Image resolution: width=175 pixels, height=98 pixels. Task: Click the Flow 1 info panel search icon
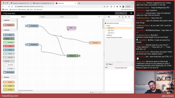pyautogui.click(x=132, y=64)
